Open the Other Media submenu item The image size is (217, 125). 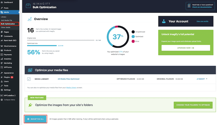tap(5, 27)
